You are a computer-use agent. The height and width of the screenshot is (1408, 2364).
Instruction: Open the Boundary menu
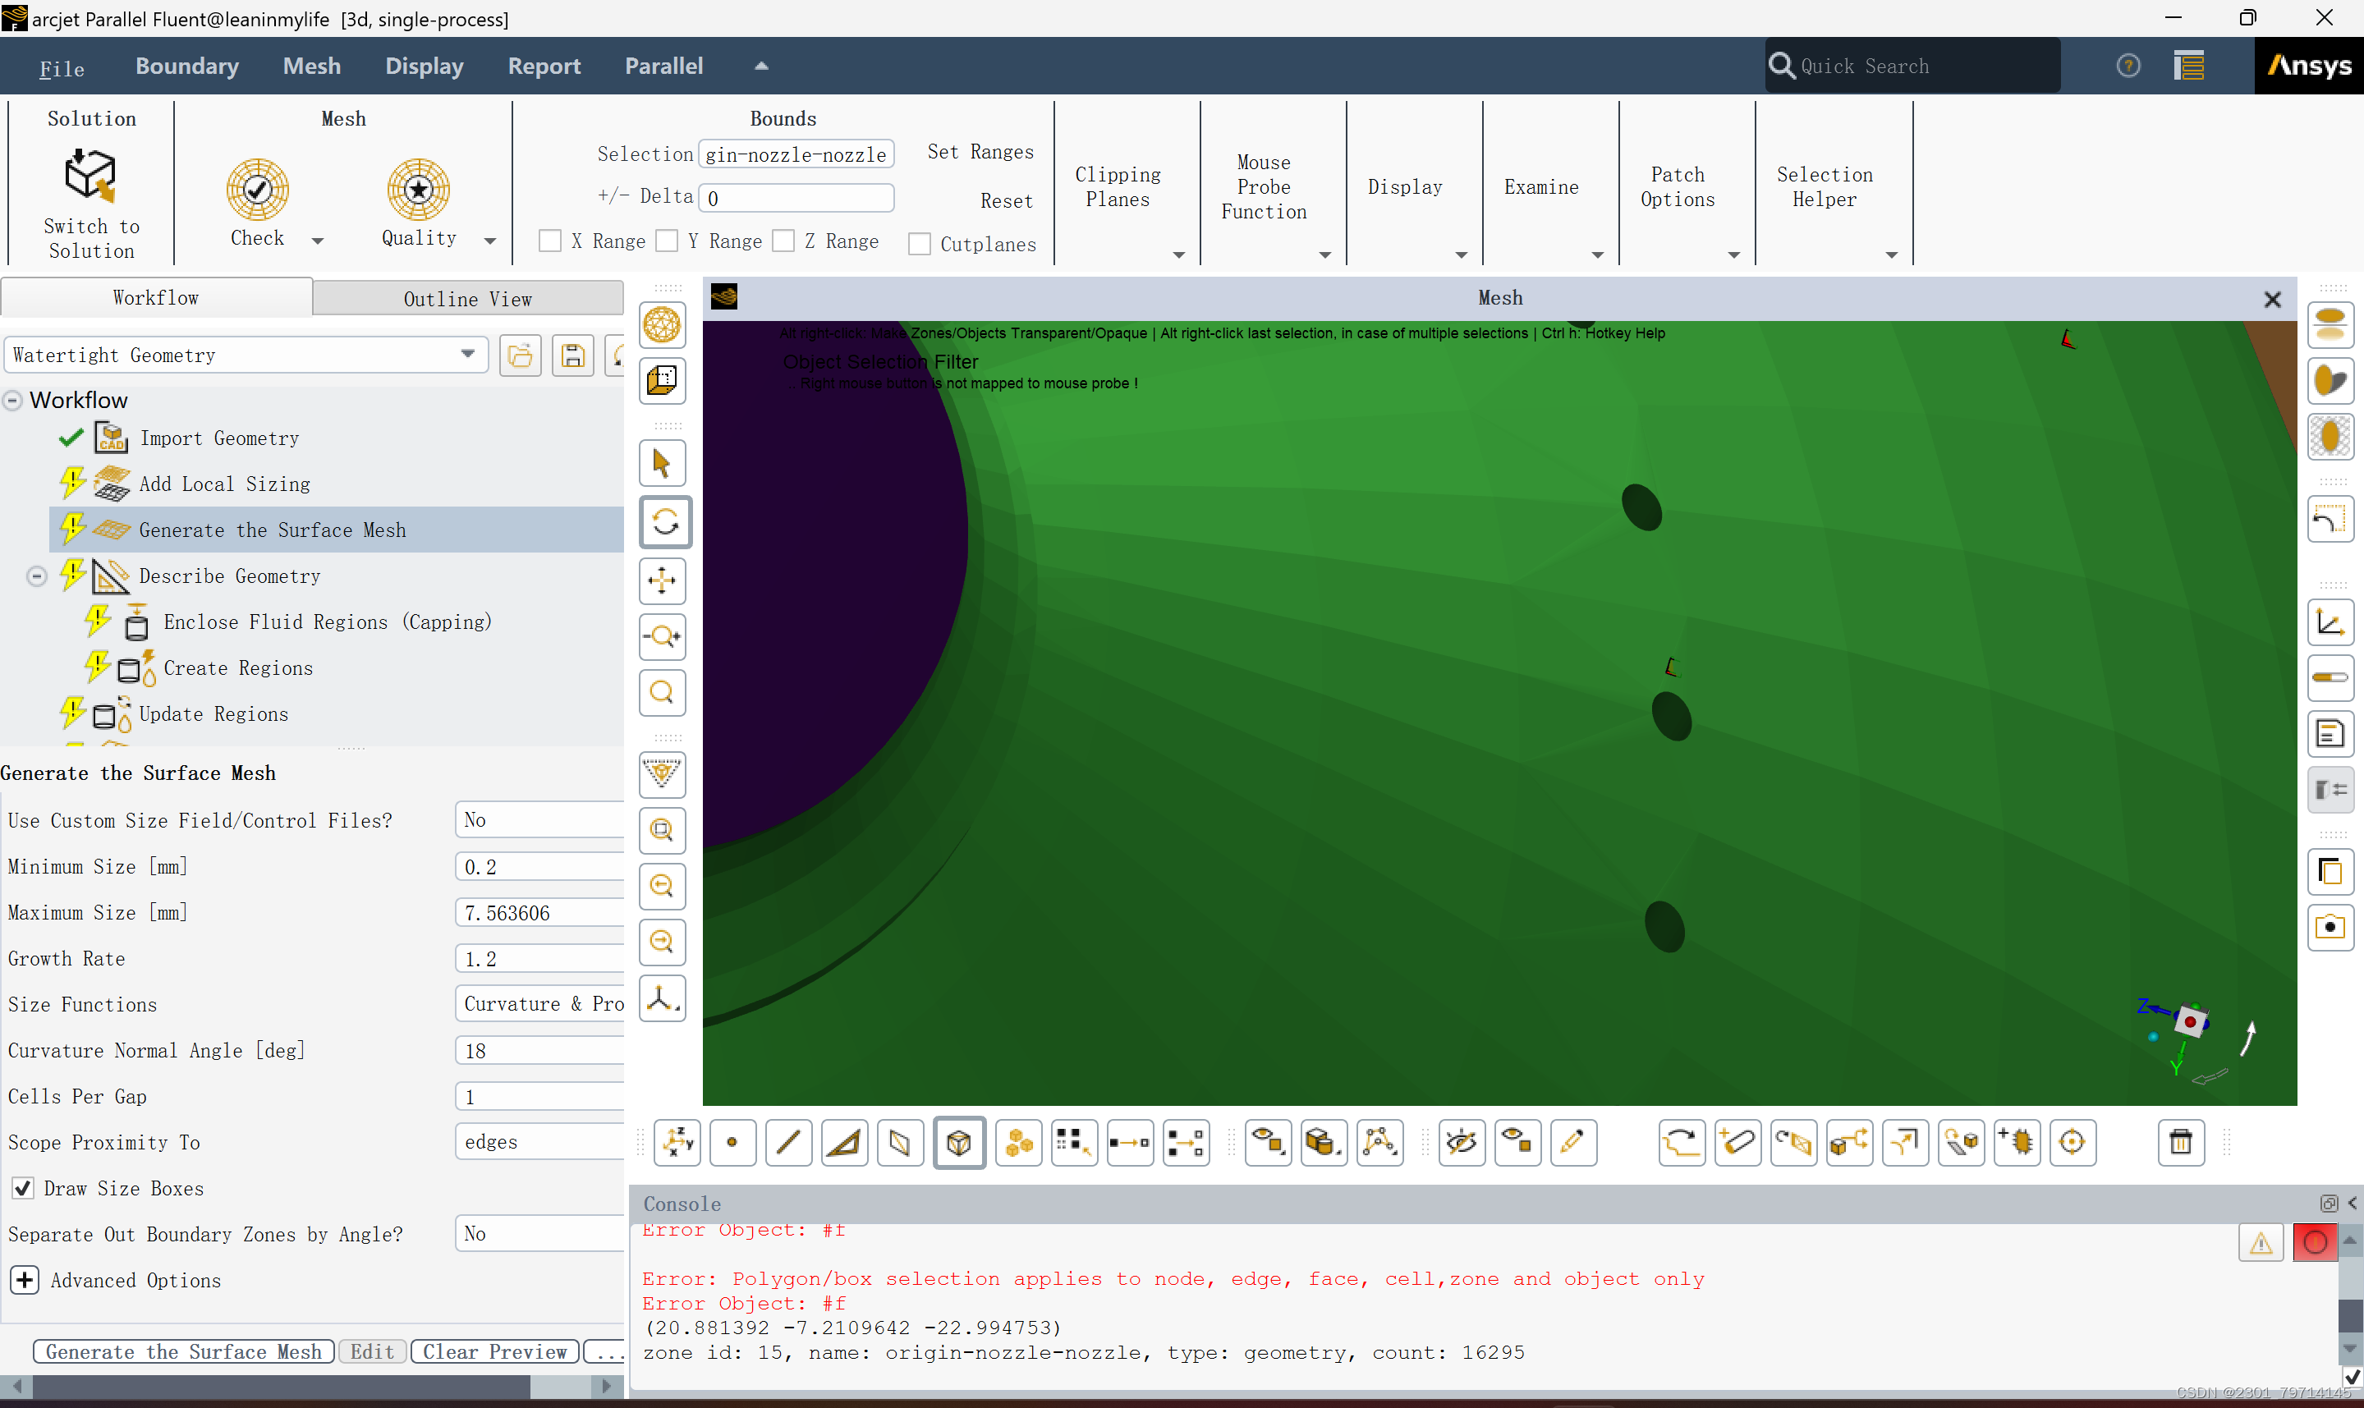click(187, 67)
